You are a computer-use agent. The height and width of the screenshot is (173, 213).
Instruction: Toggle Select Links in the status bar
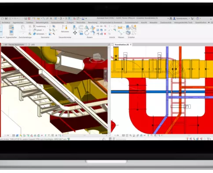[x=187, y=139]
